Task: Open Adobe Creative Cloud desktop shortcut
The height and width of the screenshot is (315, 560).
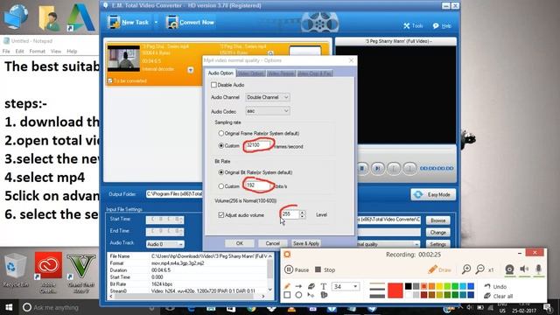Action: tap(48, 272)
